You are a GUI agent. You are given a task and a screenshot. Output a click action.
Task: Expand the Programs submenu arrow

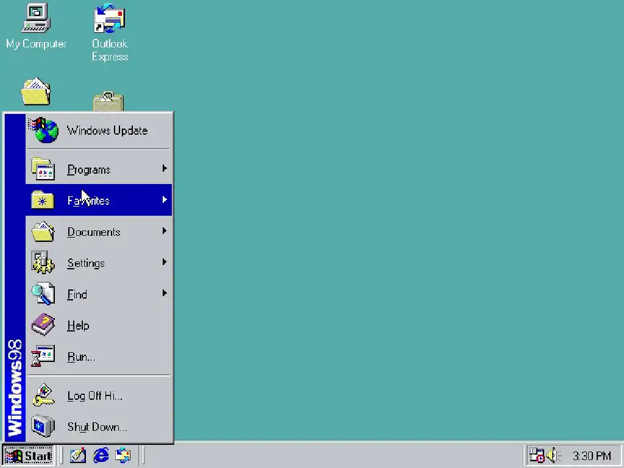point(165,169)
